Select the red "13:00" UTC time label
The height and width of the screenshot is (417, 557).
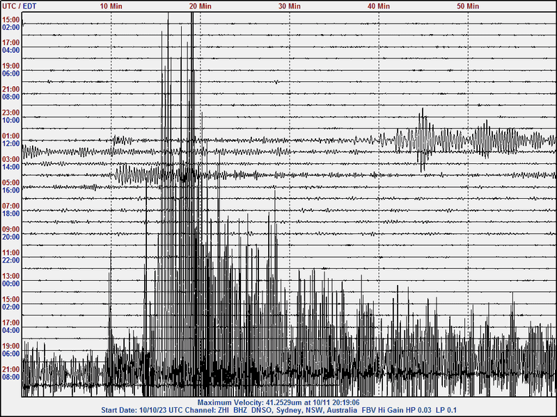(x=11, y=276)
